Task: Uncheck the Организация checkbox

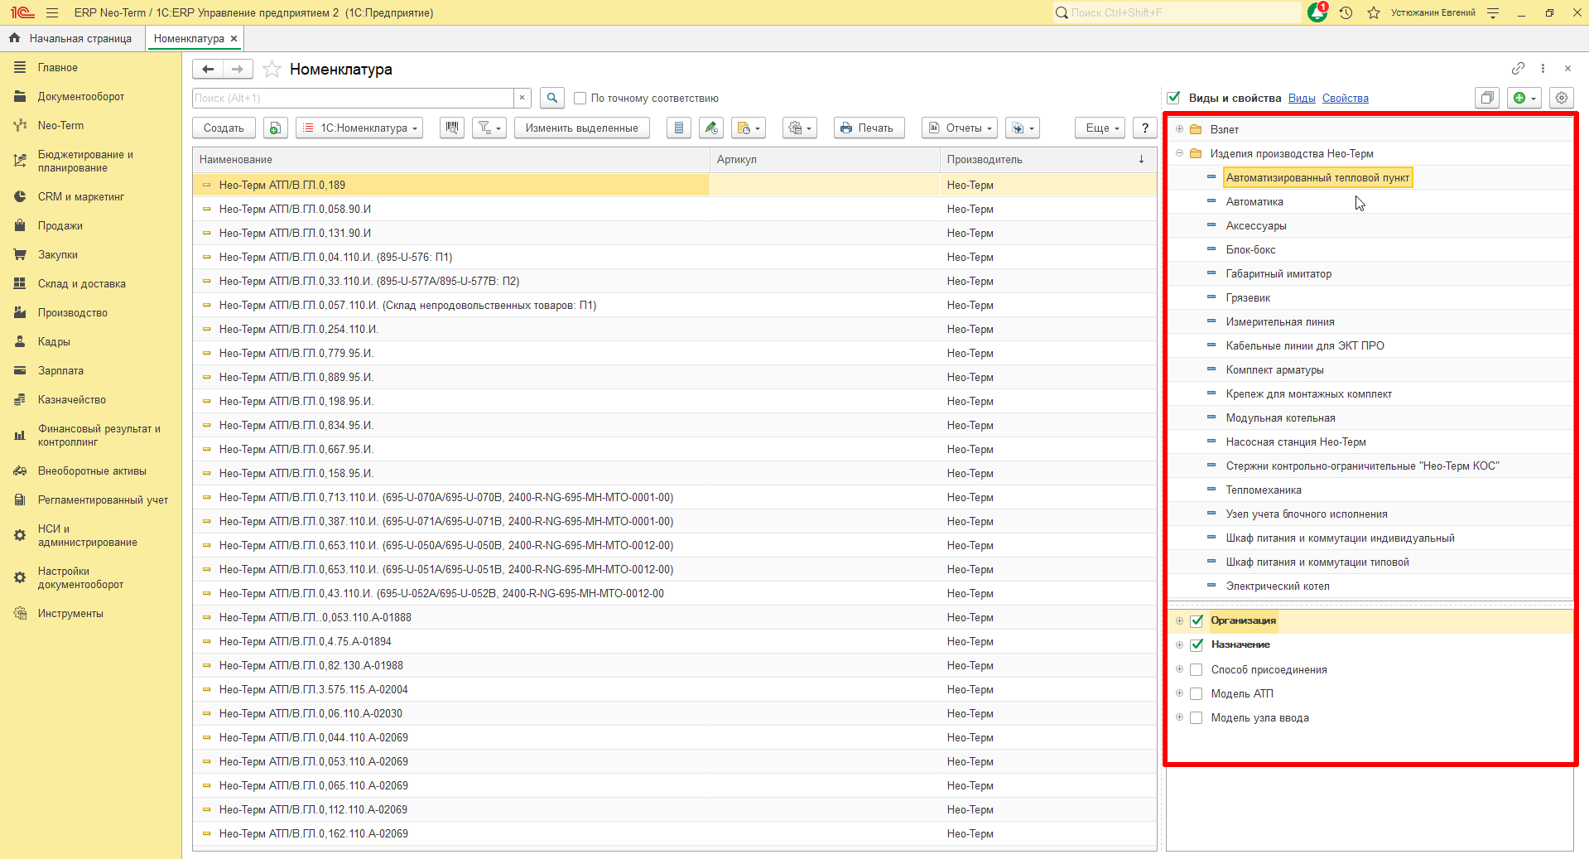Action: 1197,621
